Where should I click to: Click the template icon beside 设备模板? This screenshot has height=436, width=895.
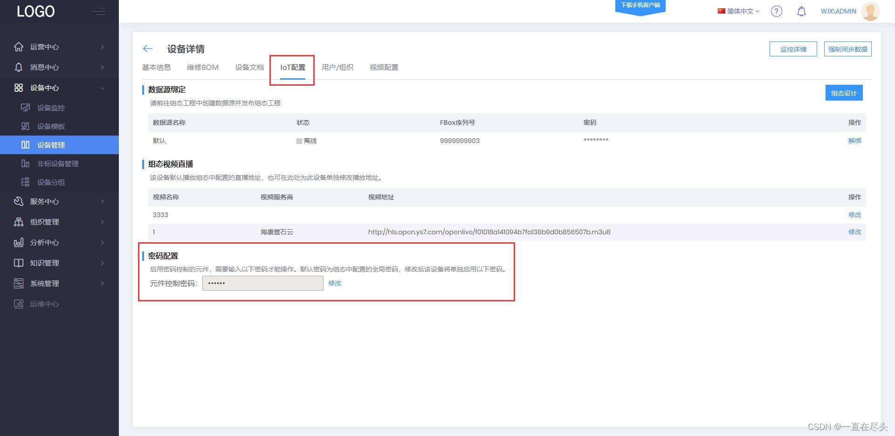26,126
